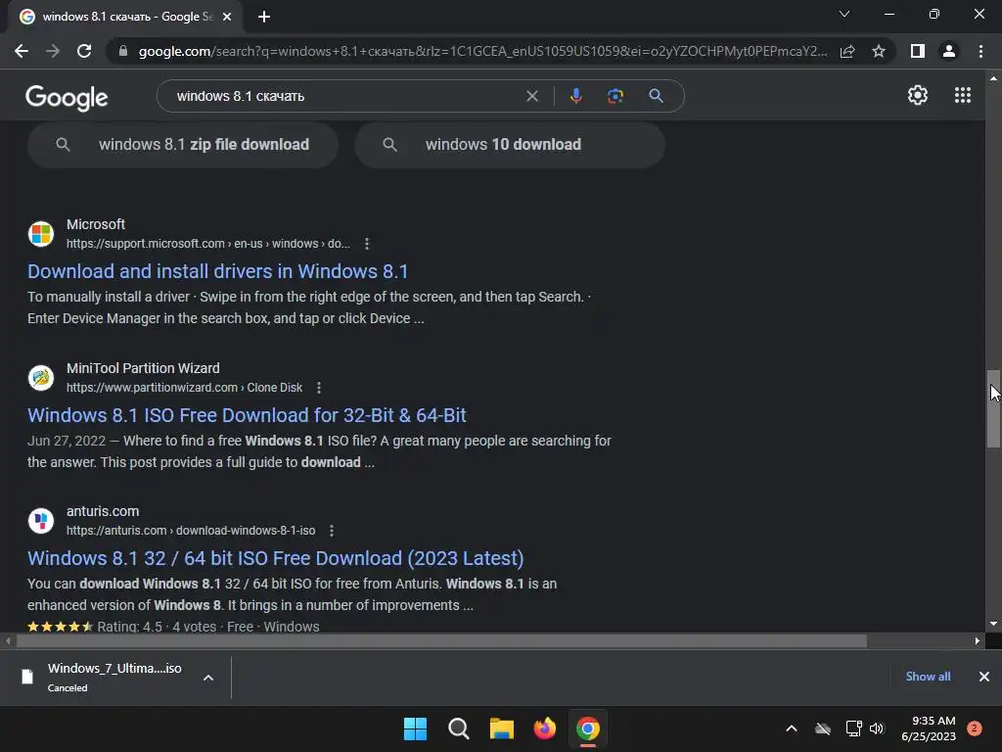This screenshot has height=752, width=1002.
Task: Click the Microsoft site name text
Action: point(96,224)
